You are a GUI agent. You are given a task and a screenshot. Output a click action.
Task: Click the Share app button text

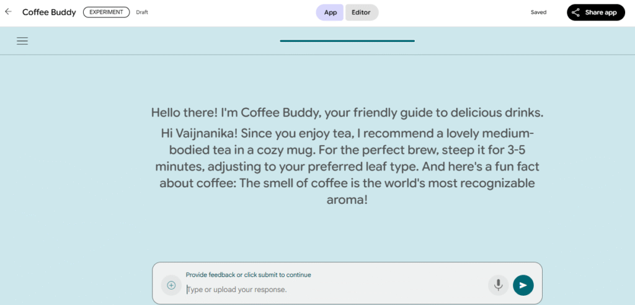601,12
